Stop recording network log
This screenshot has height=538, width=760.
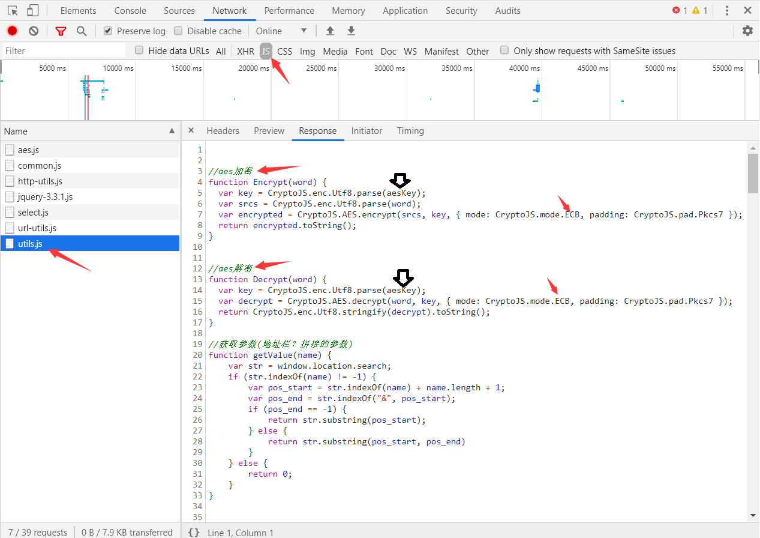(12, 31)
